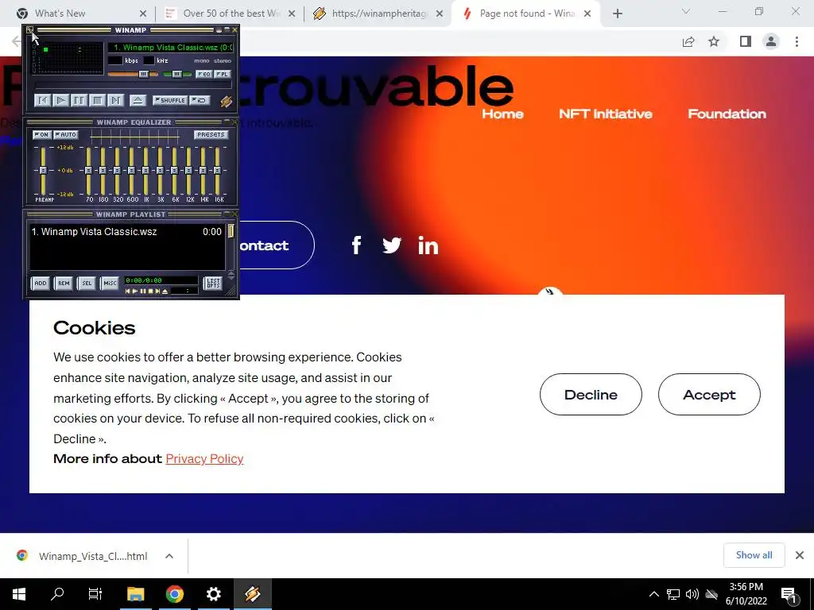This screenshot has height=610, width=814.
Task: Toggle equalizer window with EQ button
Action: coord(203,74)
